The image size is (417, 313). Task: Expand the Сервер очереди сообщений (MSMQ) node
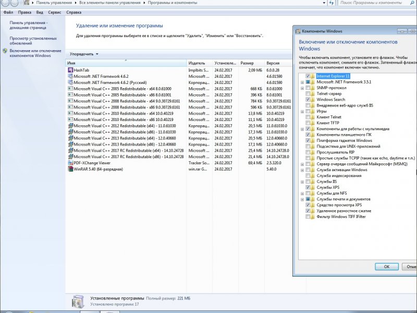(x=302, y=164)
